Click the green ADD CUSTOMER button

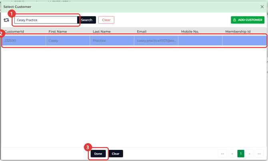pyautogui.click(x=248, y=20)
